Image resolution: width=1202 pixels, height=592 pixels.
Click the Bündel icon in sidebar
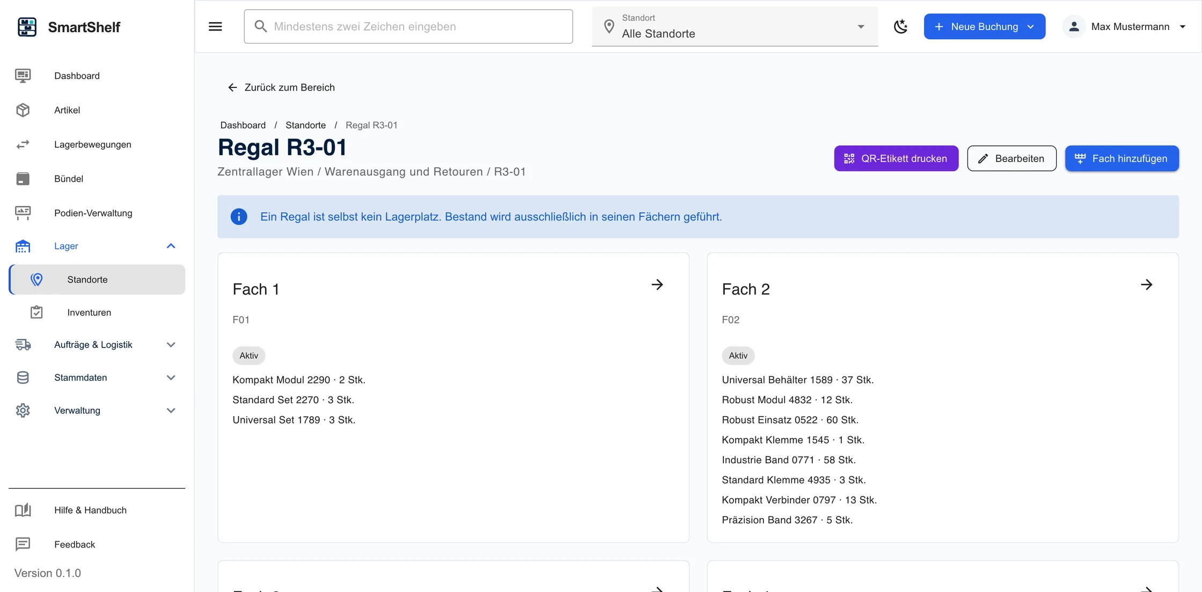click(x=23, y=179)
